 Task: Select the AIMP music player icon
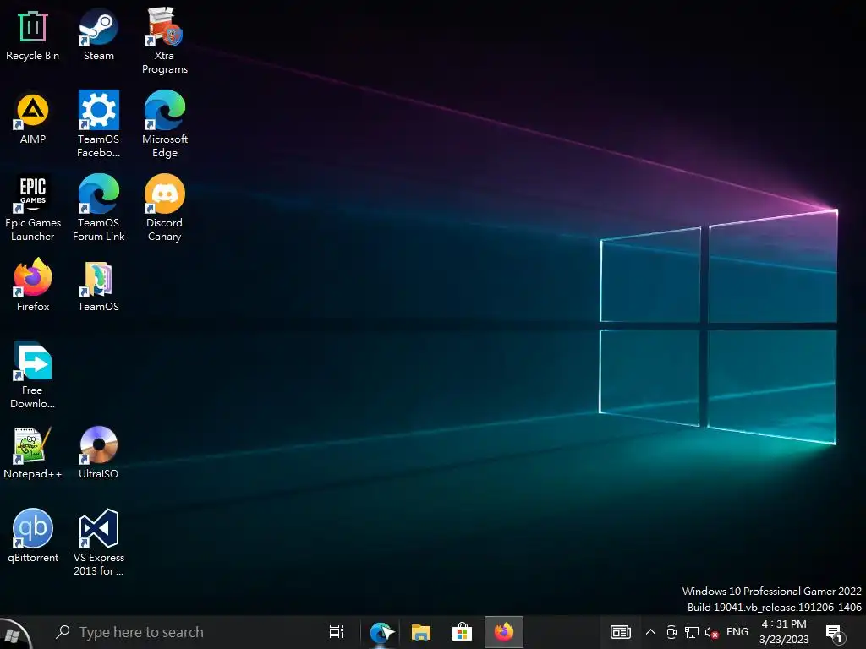[33, 119]
